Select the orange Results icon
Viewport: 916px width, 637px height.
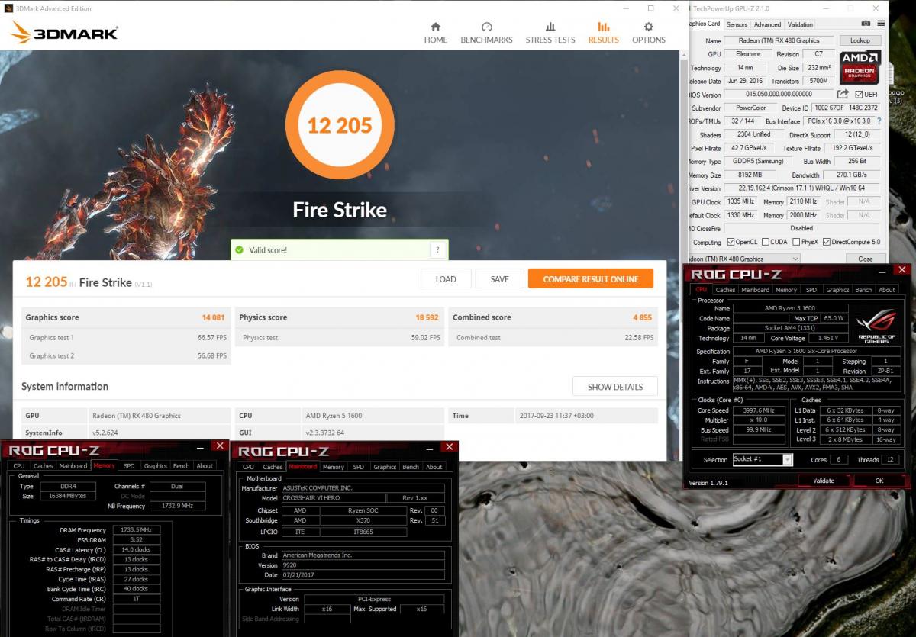603,27
